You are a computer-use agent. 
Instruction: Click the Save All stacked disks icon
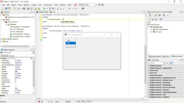[28, 9]
